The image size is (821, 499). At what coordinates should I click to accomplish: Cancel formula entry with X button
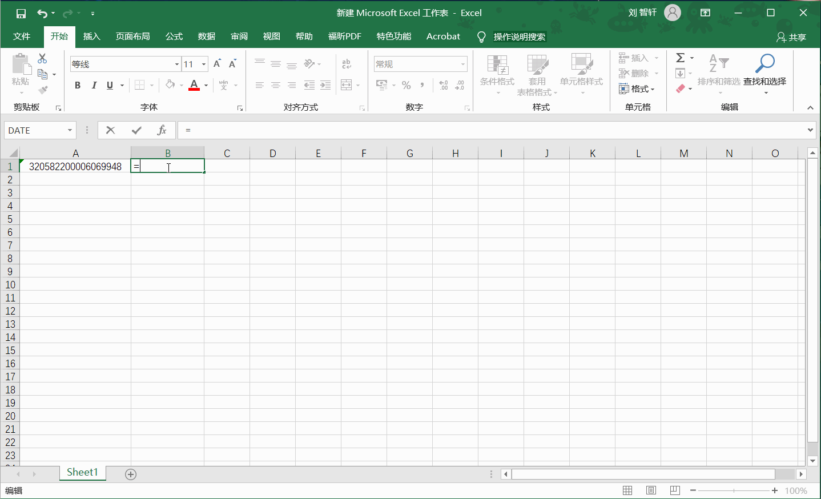coord(111,130)
